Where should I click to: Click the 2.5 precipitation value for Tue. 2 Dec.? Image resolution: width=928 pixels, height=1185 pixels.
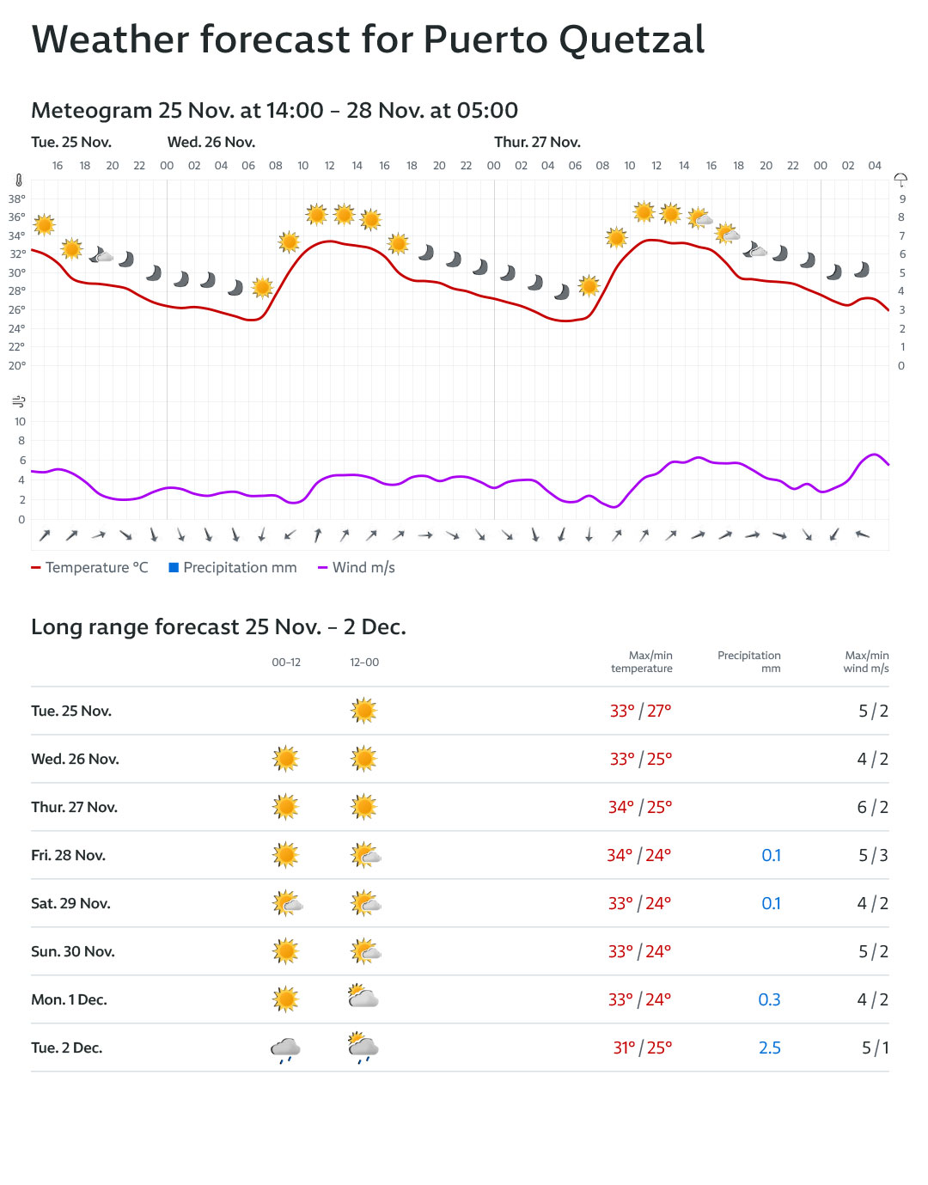(x=769, y=1048)
